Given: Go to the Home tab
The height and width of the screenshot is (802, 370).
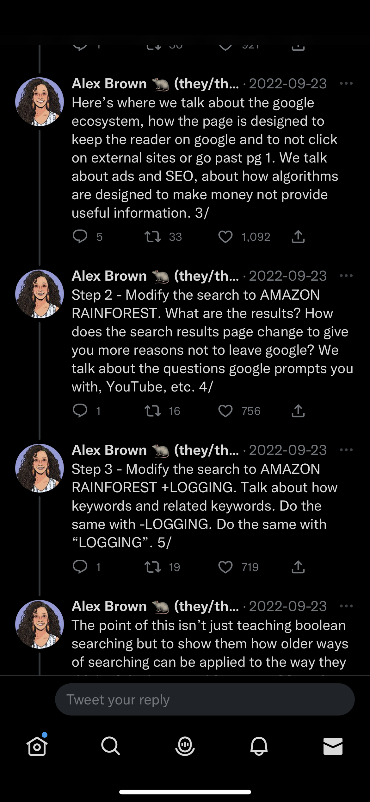Looking at the screenshot, I should click(x=37, y=746).
